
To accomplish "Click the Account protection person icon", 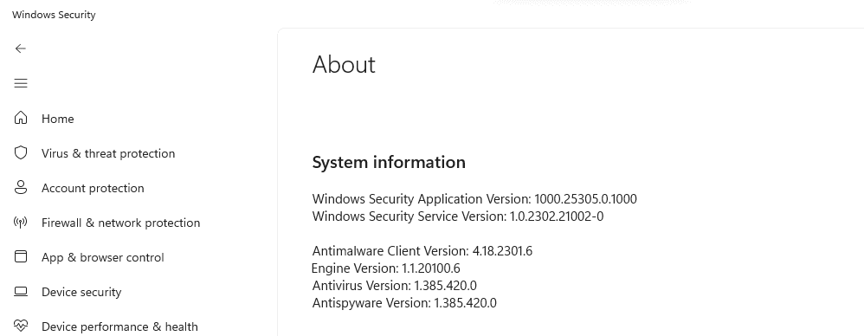I will pyautogui.click(x=21, y=187).
